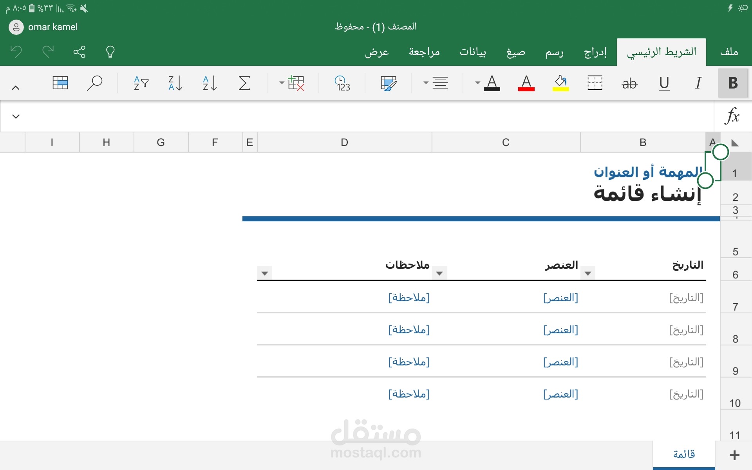Open the cell borders tool
This screenshot has height=470, width=752.
click(595, 83)
